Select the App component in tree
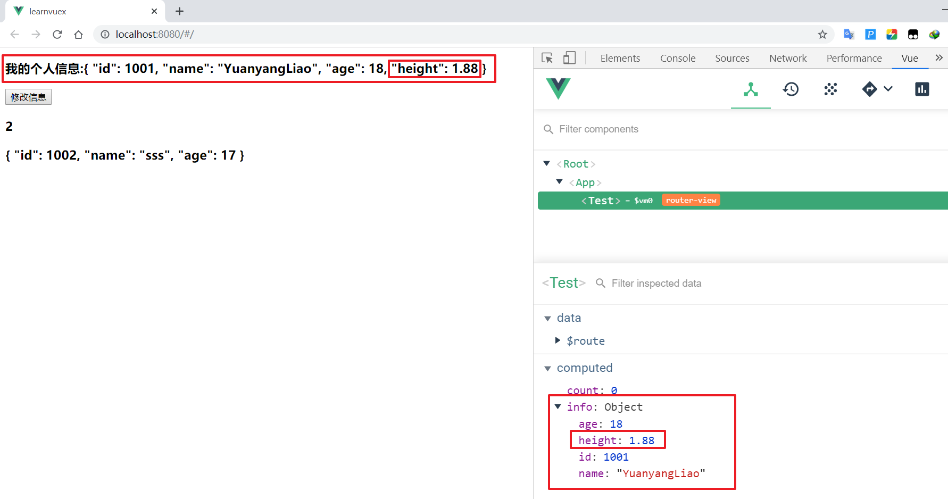This screenshot has width=948, height=499. pyautogui.click(x=585, y=182)
